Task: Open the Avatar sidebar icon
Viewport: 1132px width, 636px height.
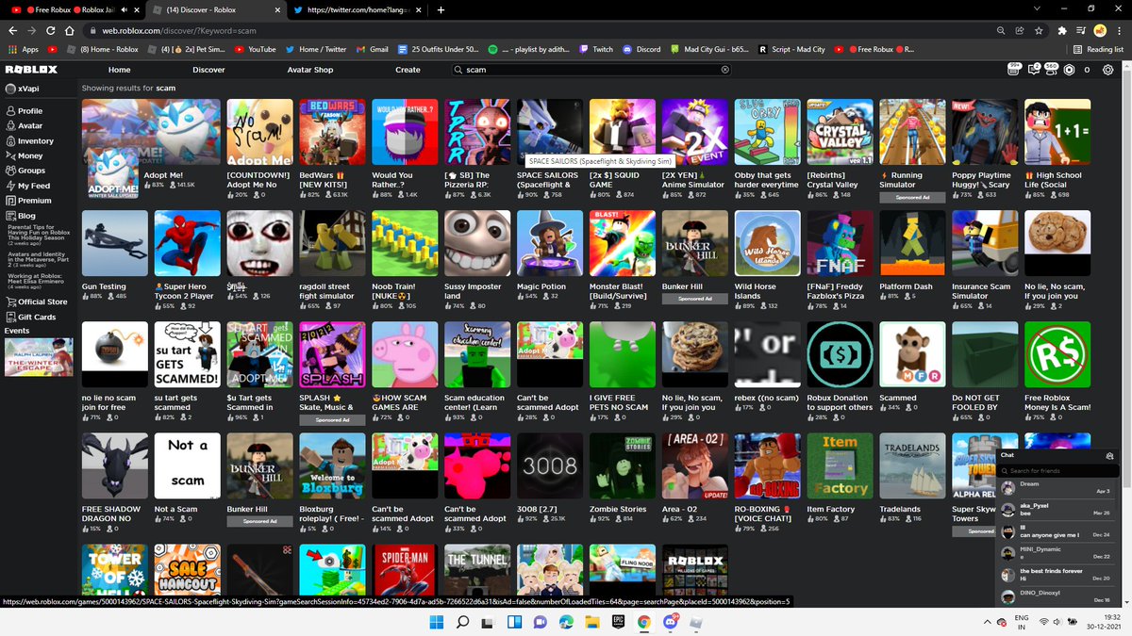Action: (10, 125)
